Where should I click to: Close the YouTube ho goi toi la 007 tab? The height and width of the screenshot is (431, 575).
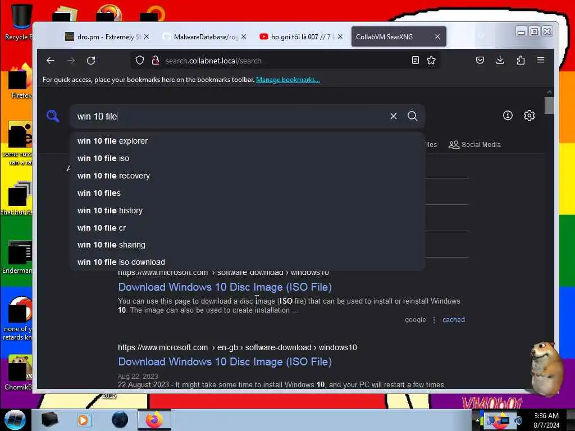point(340,36)
